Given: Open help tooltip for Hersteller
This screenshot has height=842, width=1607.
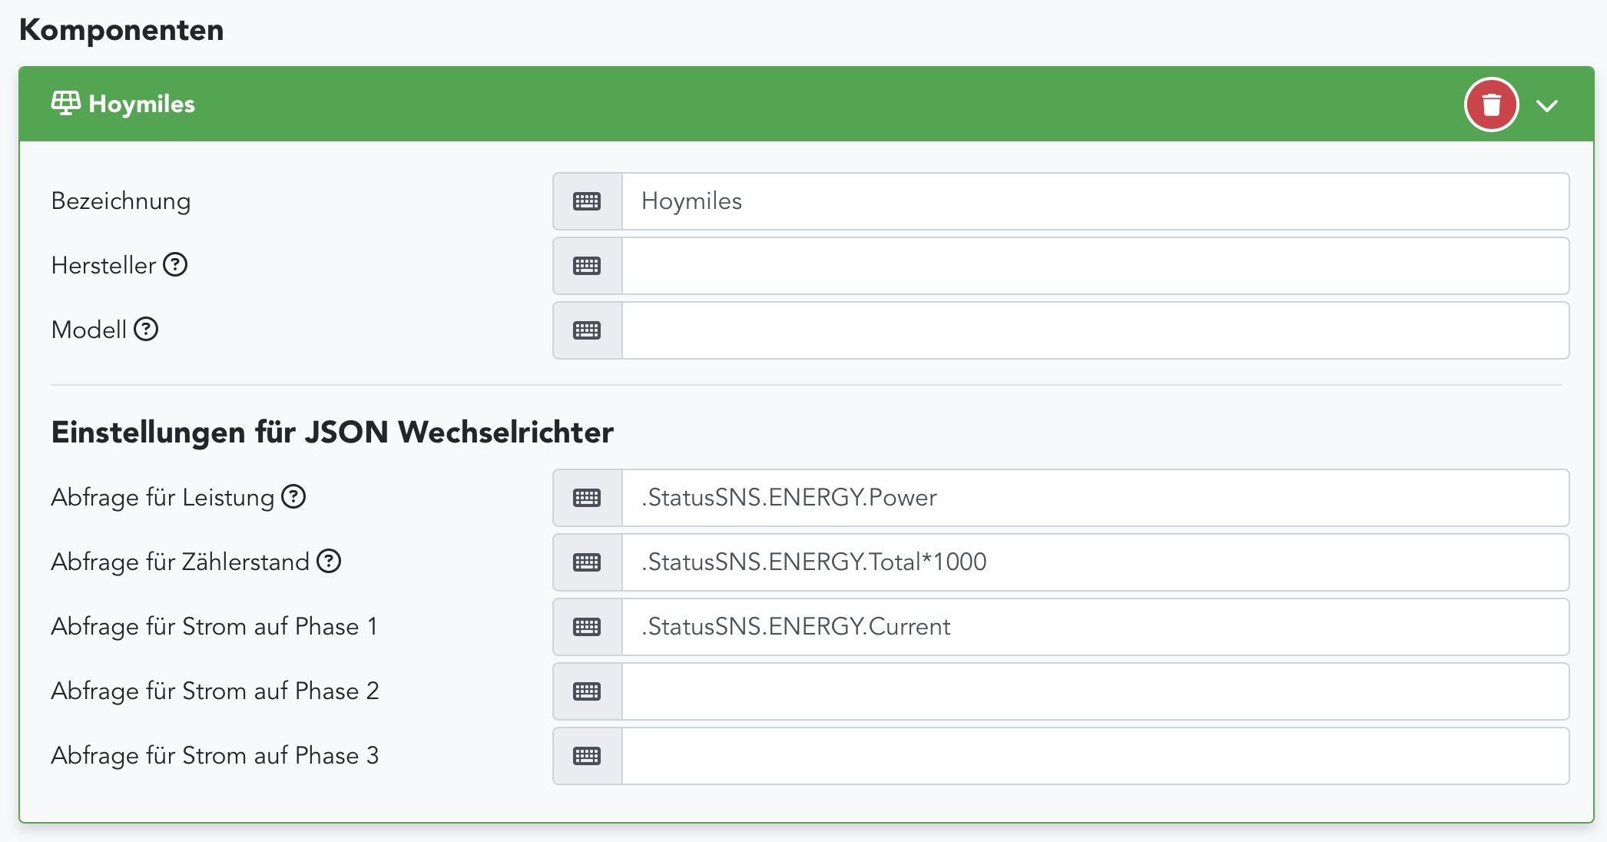Looking at the screenshot, I should 175,264.
